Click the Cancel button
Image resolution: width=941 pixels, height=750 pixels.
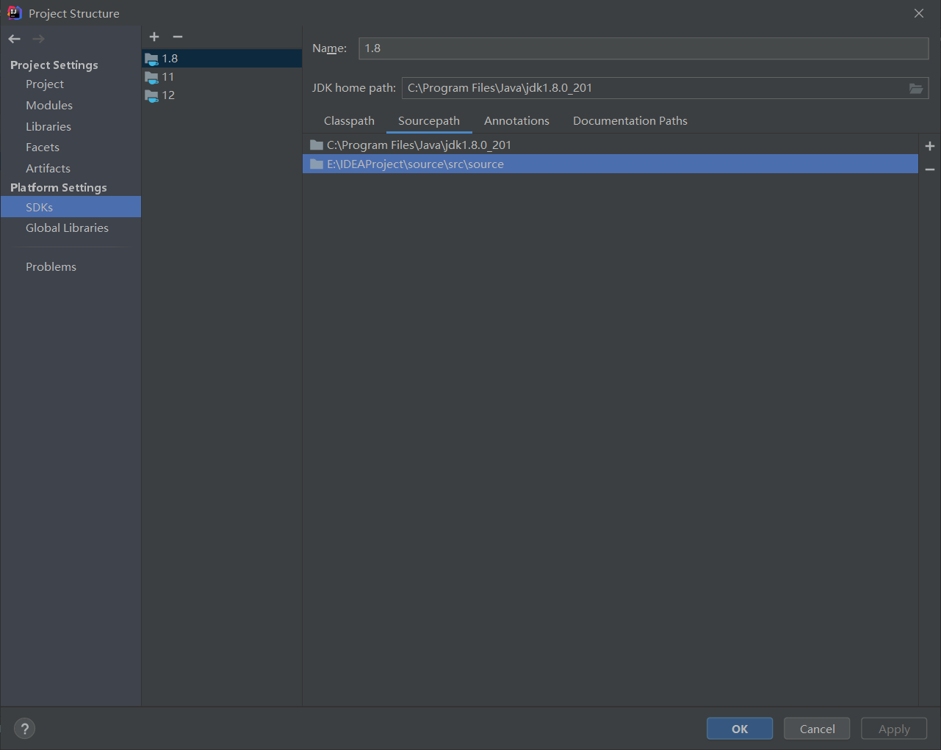(x=817, y=729)
